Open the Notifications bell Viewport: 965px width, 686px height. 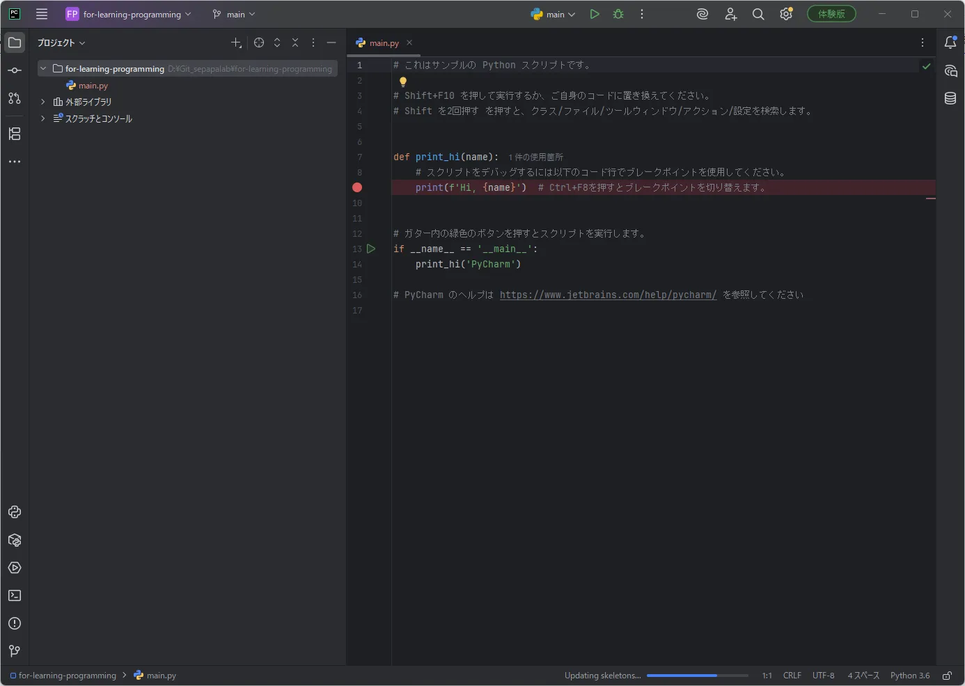coord(950,42)
